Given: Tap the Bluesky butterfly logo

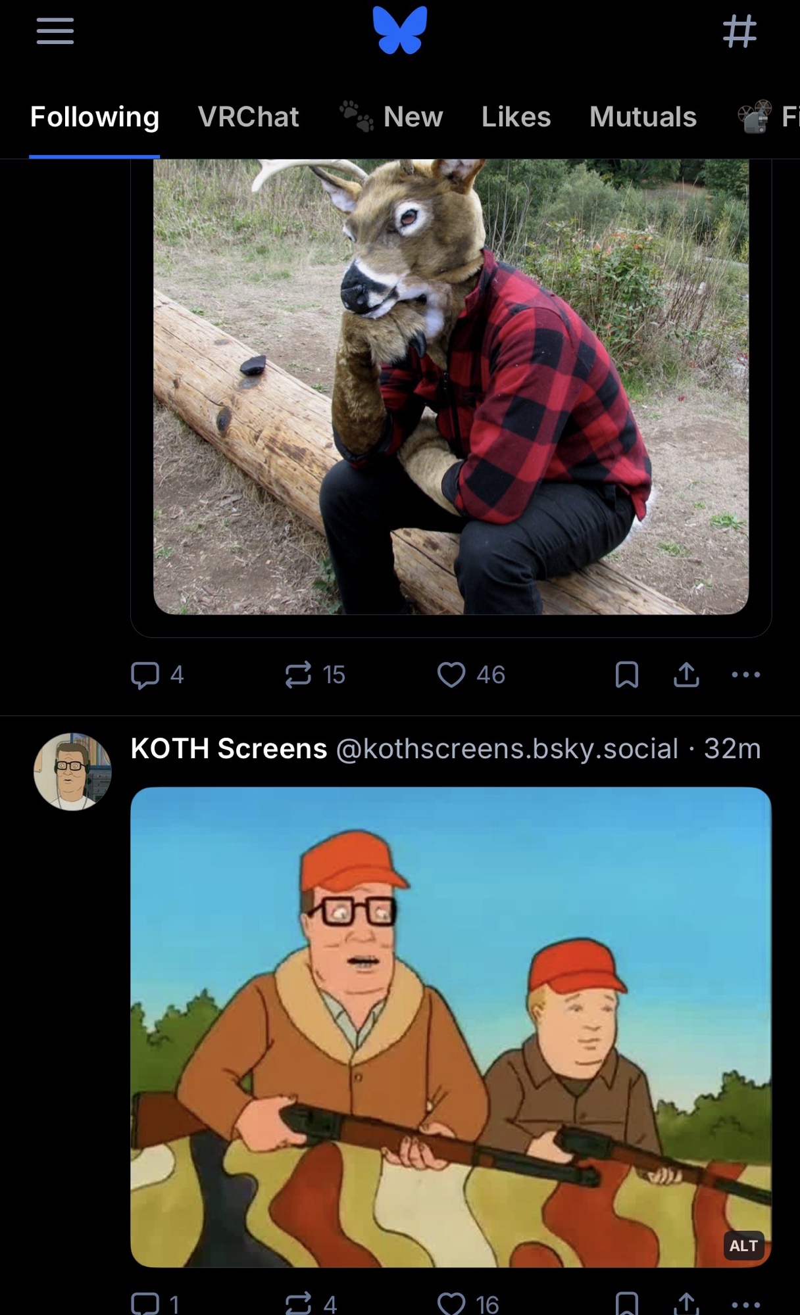Looking at the screenshot, I should click(399, 30).
